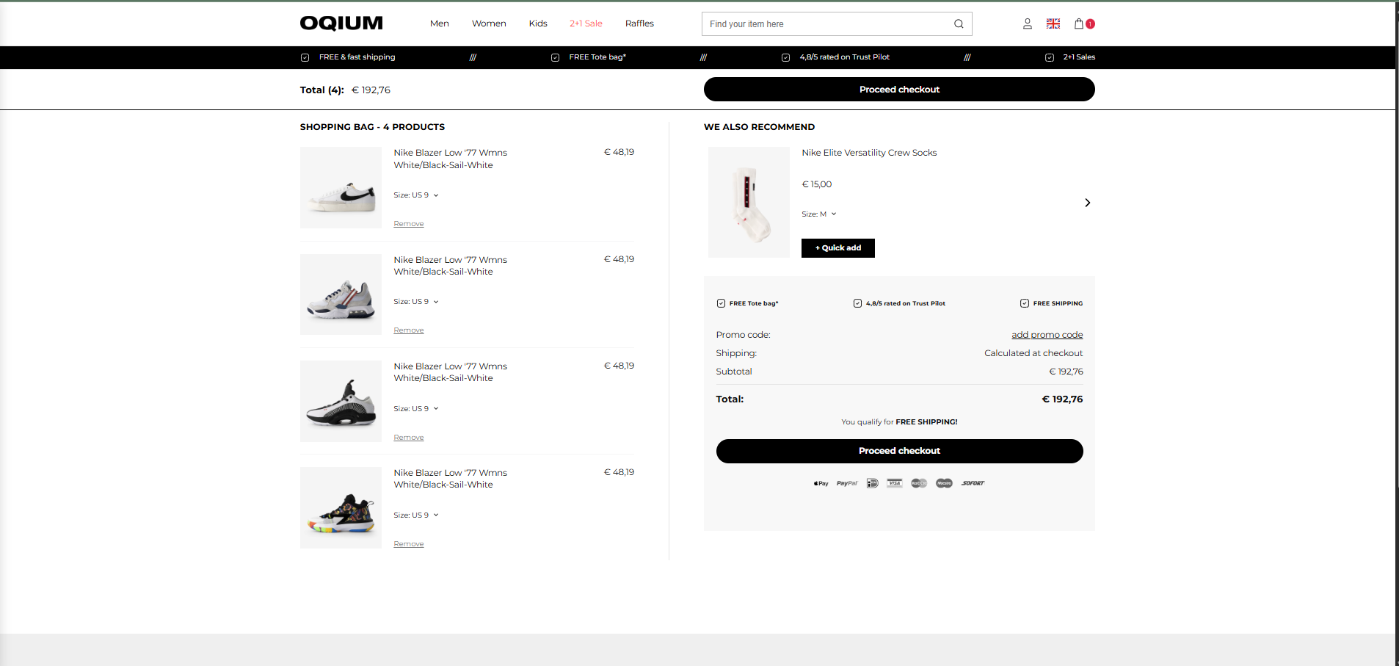Click the check icon beside 2+1 Sales
The width and height of the screenshot is (1399, 666).
pyautogui.click(x=1050, y=57)
